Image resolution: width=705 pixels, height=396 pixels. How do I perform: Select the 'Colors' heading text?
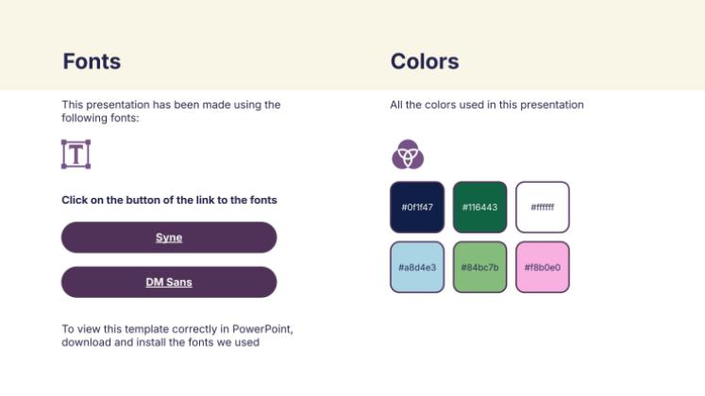(x=425, y=62)
